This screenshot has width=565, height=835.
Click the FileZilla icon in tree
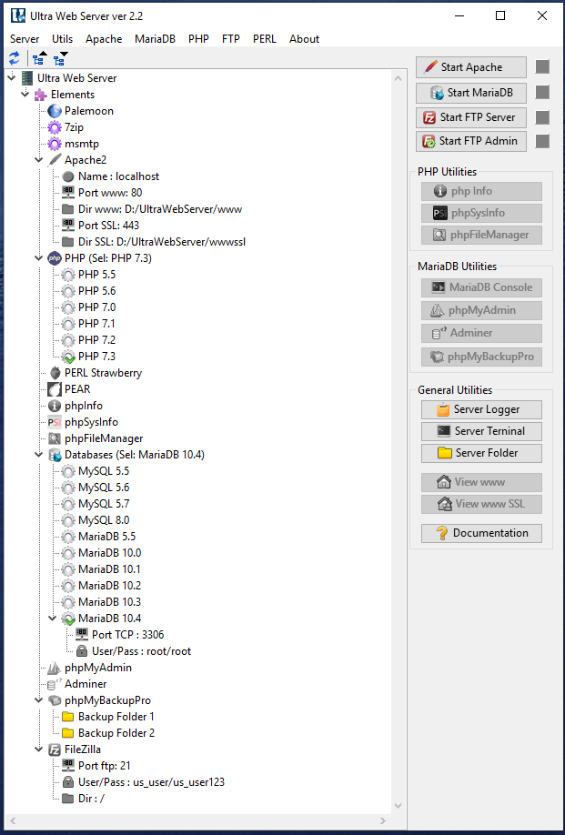(55, 749)
